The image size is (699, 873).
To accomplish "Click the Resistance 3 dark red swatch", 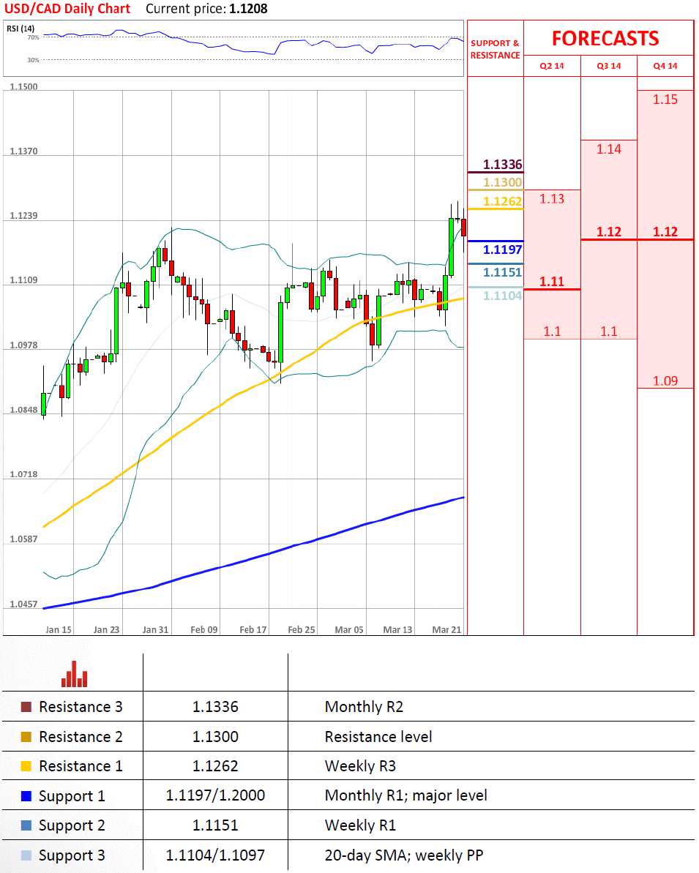I will [26, 707].
